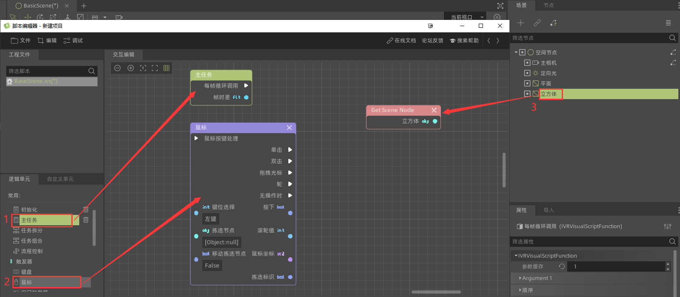Click 搜索帮助 button

(x=464, y=41)
